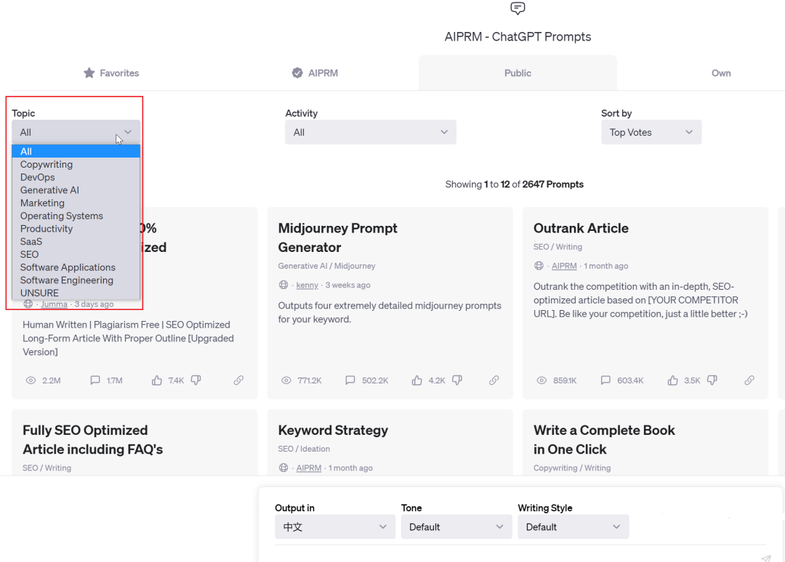Click views eye icon on Outrank Article
Image resolution: width=785 pixels, height=562 pixels.
pyautogui.click(x=542, y=380)
